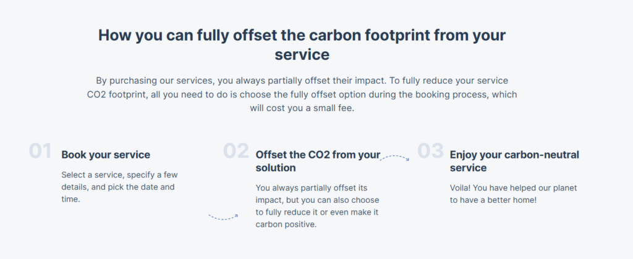
Task: Click 'to fully reduce it or even make it' line
Action: (x=317, y=212)
